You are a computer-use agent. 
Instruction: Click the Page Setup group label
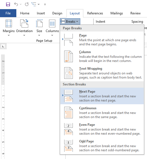click(x=44, y=41)
